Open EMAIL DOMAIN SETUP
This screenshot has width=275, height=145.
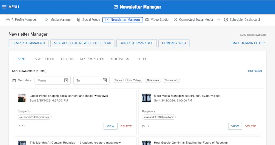[x=247, y=43]
